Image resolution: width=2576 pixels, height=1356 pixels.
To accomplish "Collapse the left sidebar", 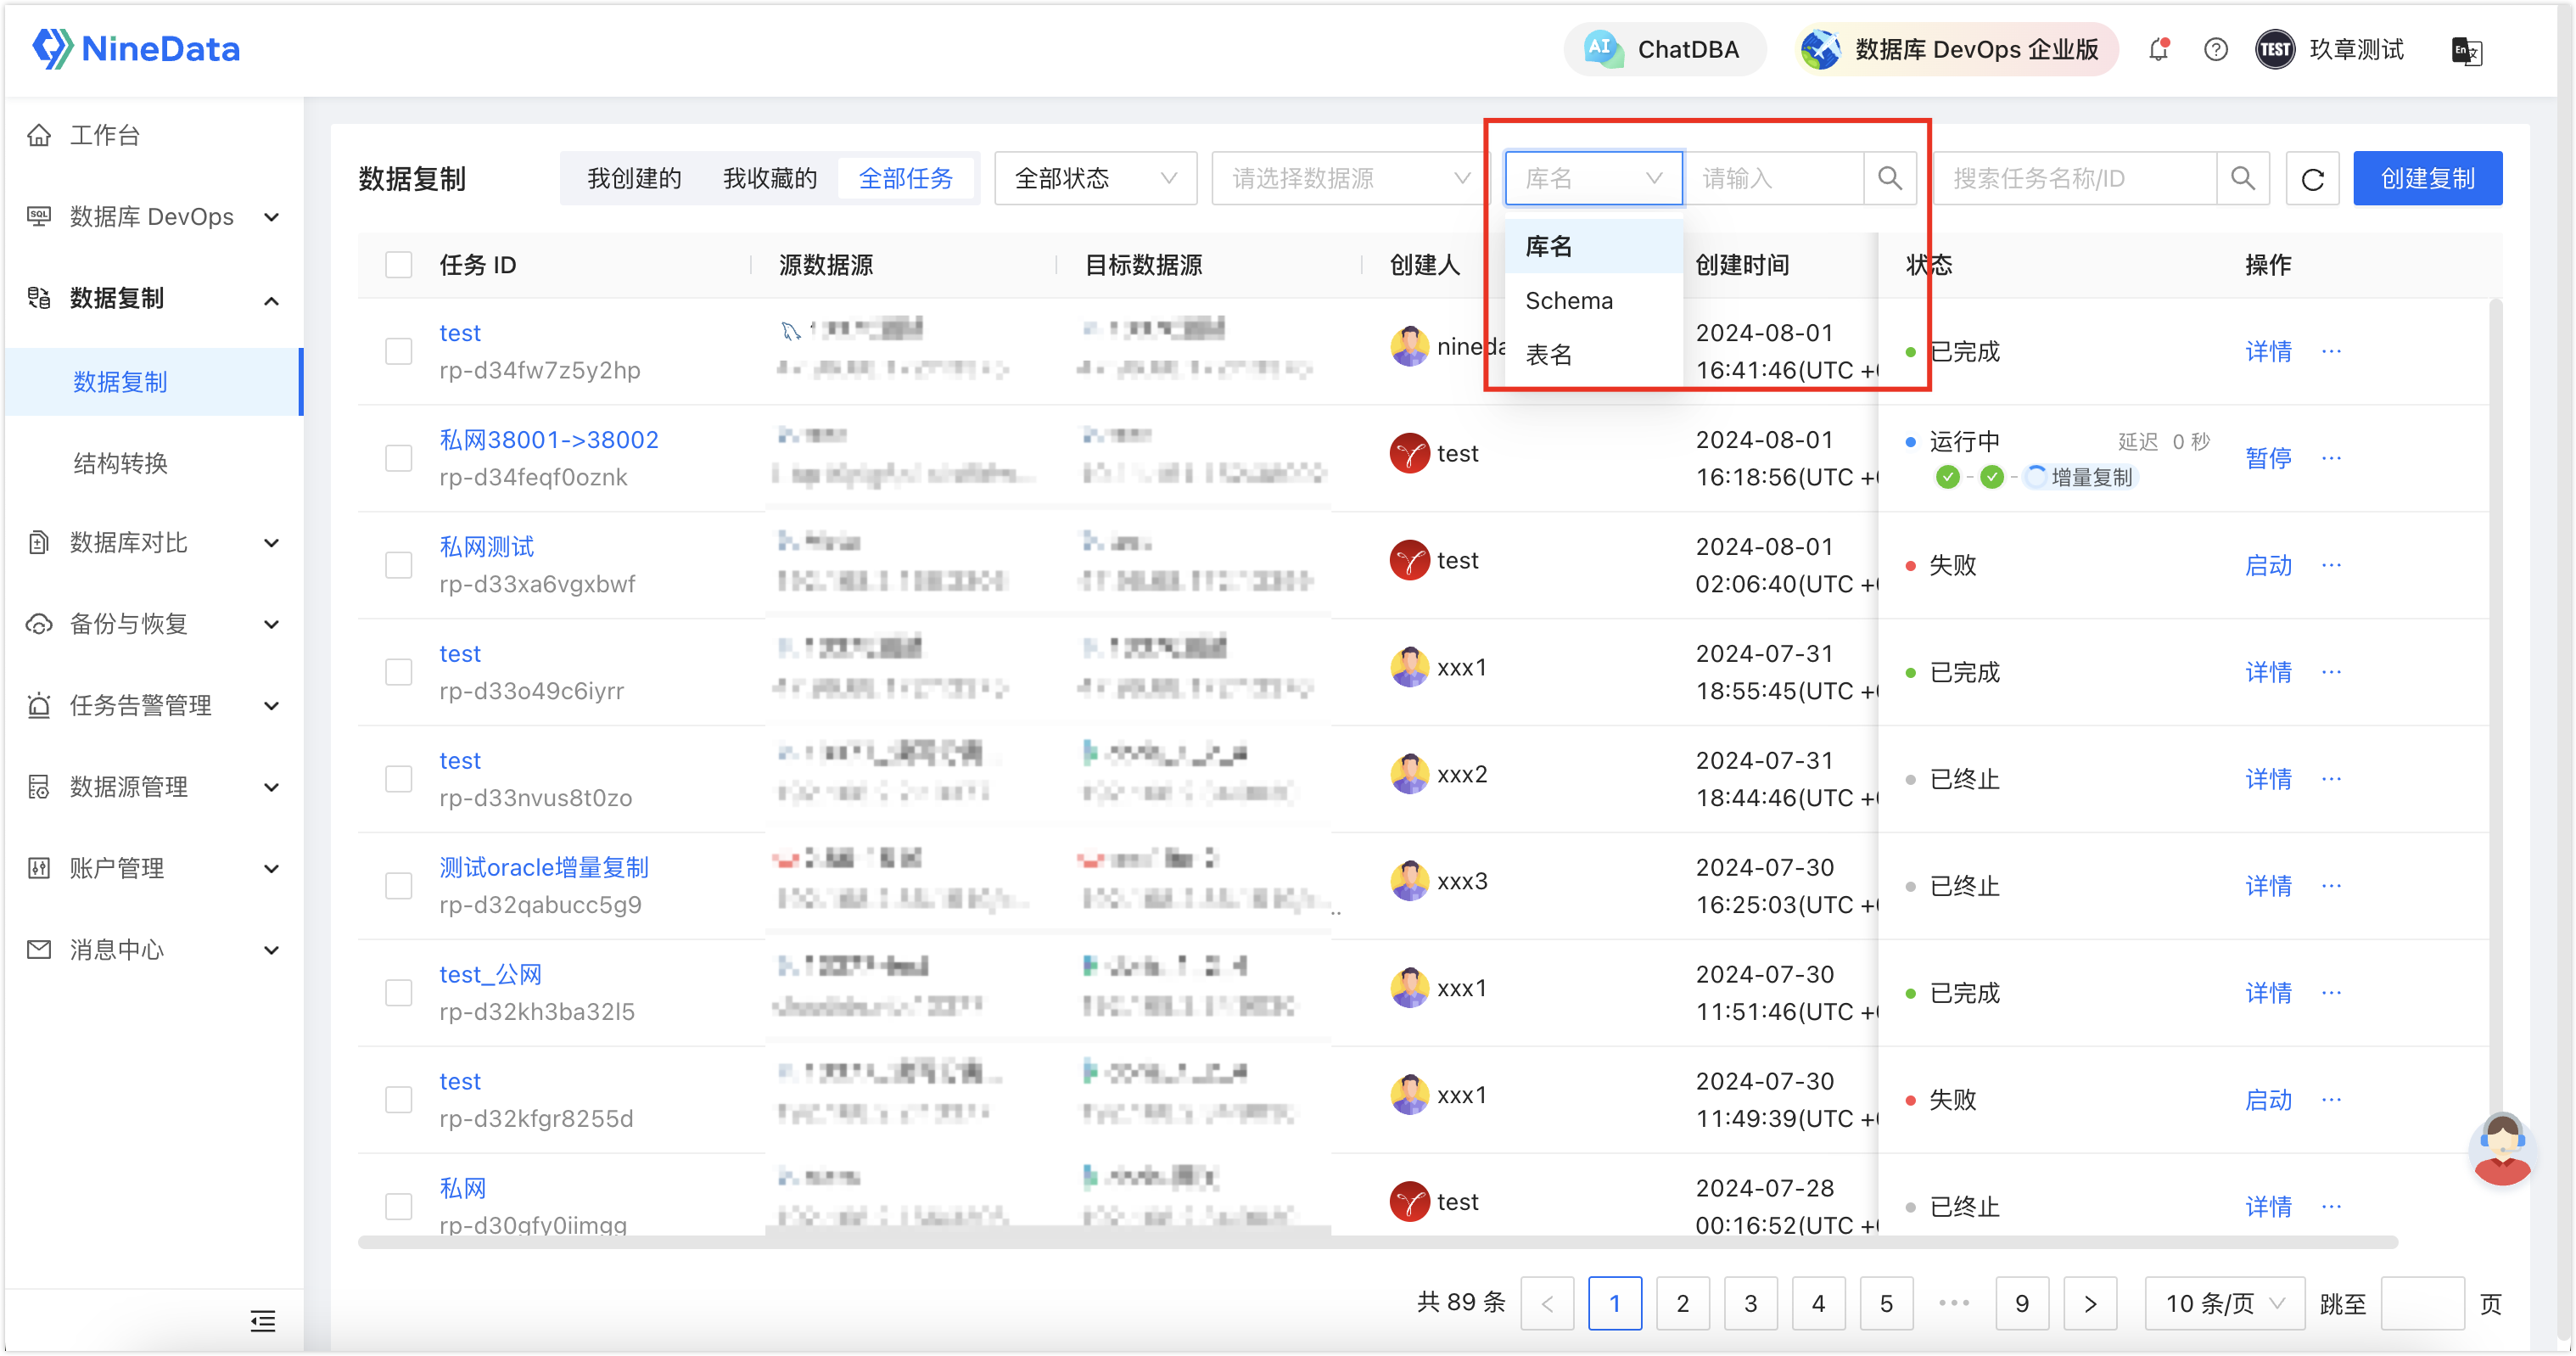I will (x=262, y=1321).
